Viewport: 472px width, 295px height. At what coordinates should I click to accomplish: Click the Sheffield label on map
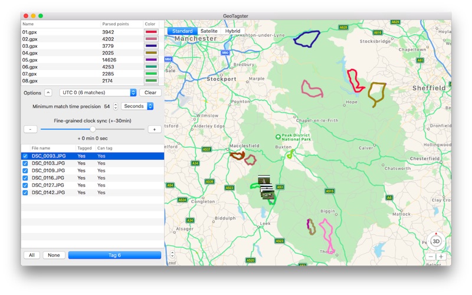[429, 88]
